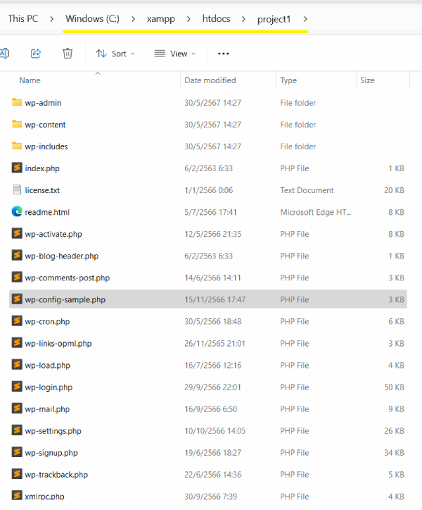Click htdocs breadcrumb in address bar

tap(216, 18)
